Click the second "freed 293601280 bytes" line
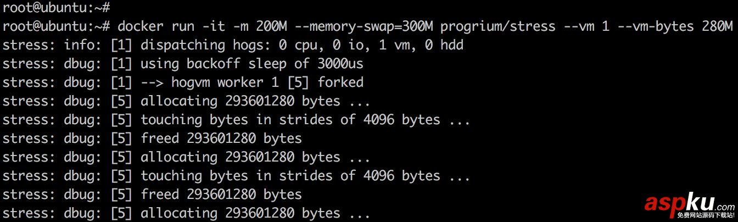738x222 pixels. click(x=221, y=194)
